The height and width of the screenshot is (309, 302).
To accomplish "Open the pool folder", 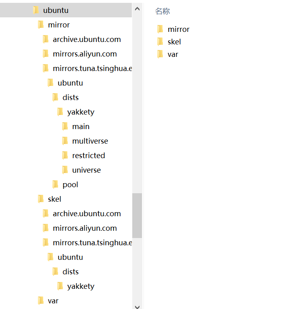I will (70, 185).
